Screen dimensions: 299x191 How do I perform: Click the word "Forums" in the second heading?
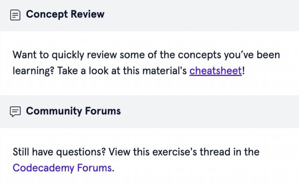click(x=103, y=111)
